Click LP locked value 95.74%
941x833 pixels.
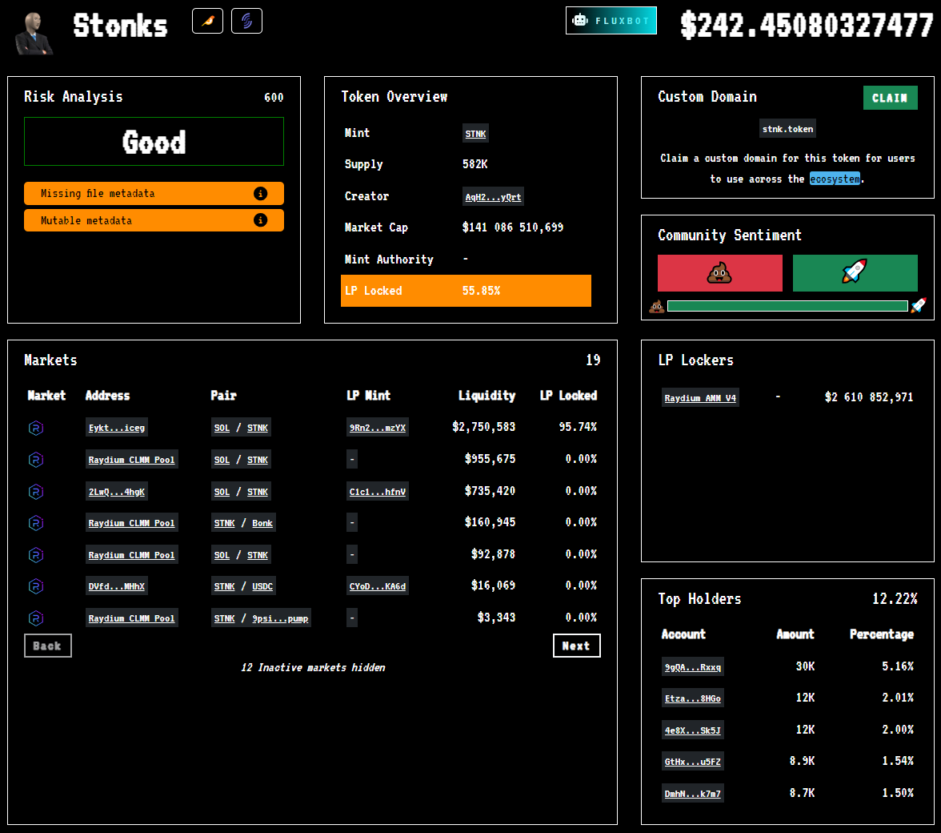click(578, 426)
